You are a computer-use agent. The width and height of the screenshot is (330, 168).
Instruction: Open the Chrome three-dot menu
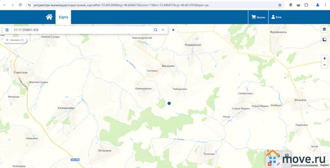pos(325,5)
